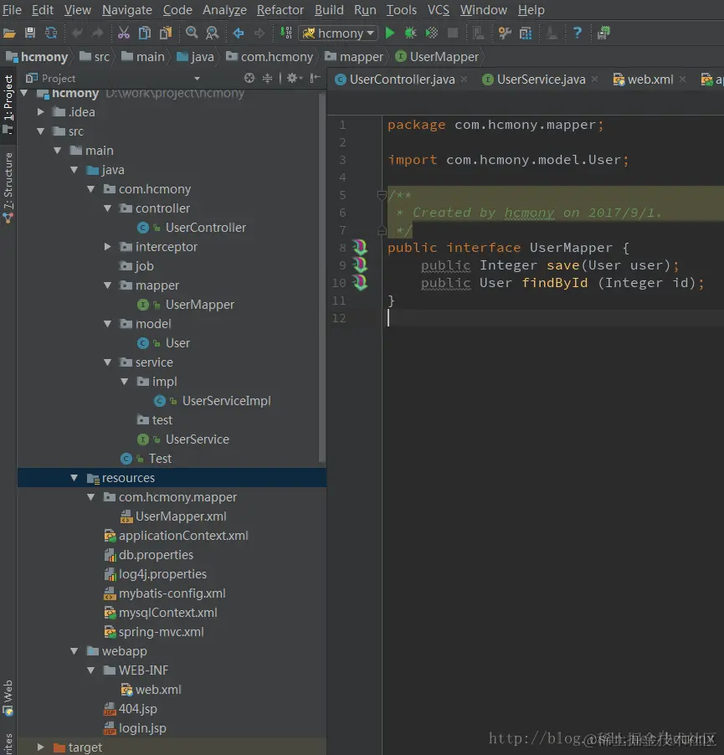Click the Cut scissors icon
Viewport: 724px width, 755px height.
124,33
